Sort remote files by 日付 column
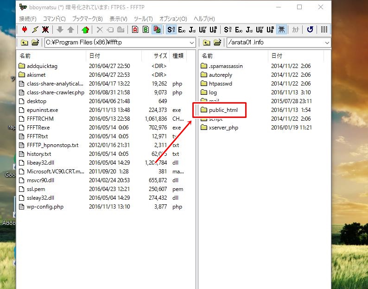The width and height of the screenshot is (368, 289). 296,56
